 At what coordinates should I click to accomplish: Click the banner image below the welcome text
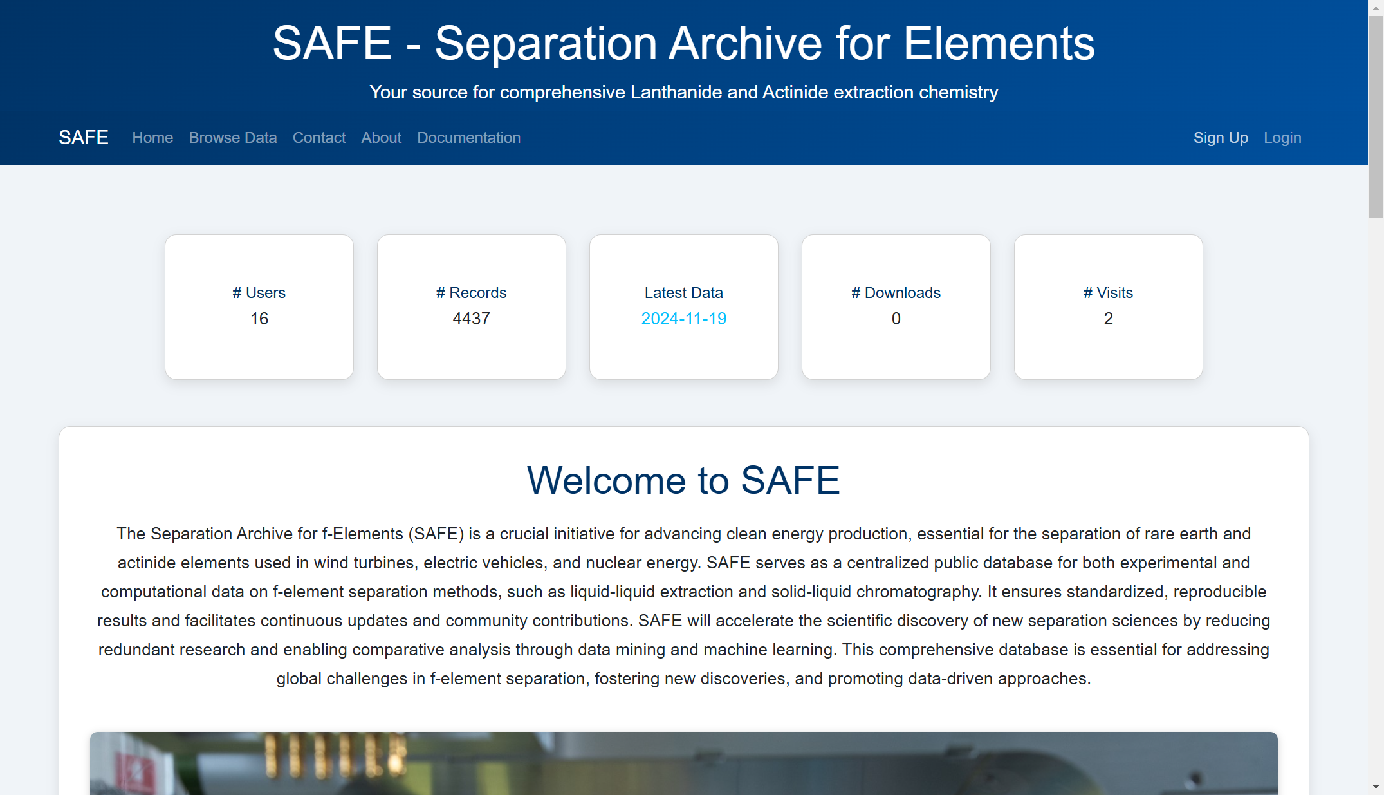[683, 763]
